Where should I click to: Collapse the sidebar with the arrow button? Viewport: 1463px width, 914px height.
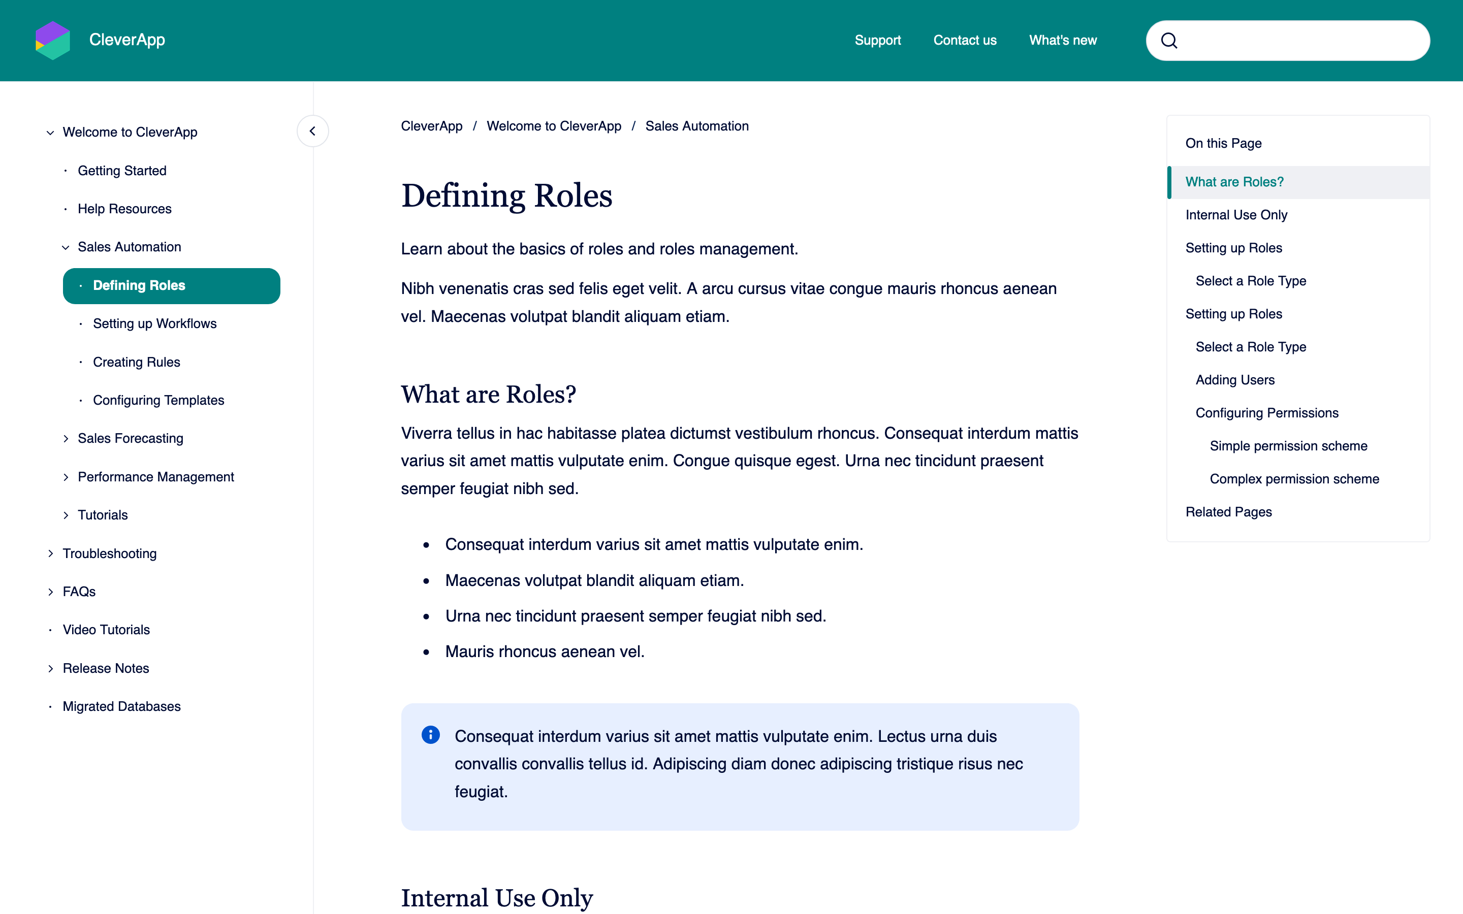[312, 131]
